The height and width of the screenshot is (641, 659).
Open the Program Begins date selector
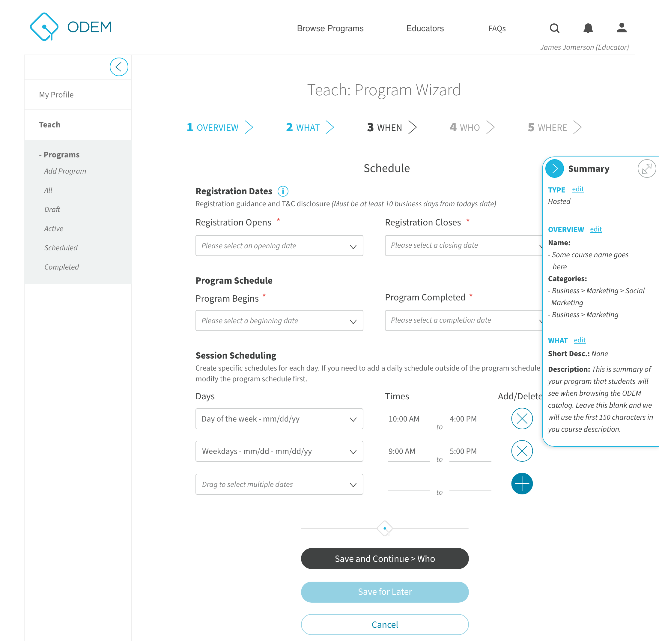279,320
